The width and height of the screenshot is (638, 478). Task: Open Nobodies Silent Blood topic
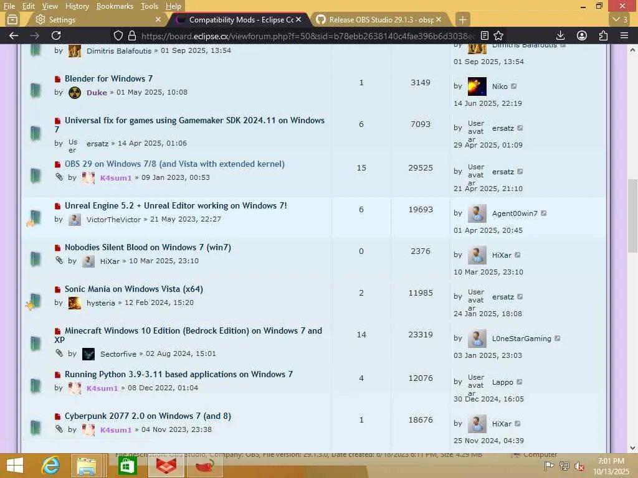(148, 247)
